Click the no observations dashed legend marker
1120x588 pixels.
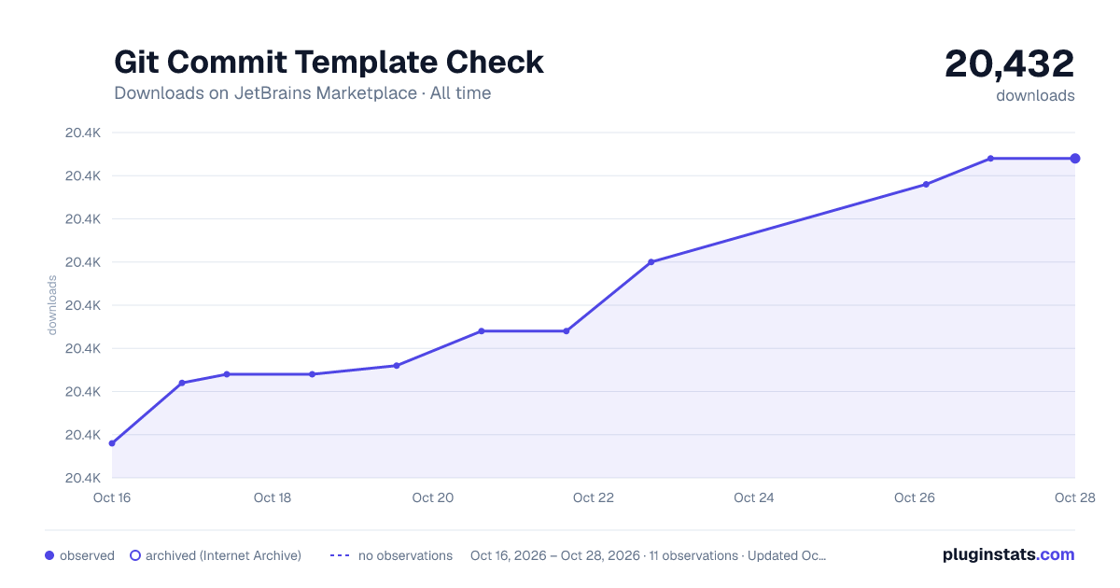[339, 555]
